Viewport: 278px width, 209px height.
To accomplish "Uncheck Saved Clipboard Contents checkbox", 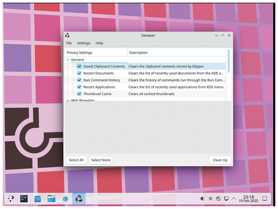I will tap(79, 66).
